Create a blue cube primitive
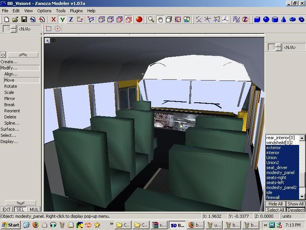 (x=257, y=20)
